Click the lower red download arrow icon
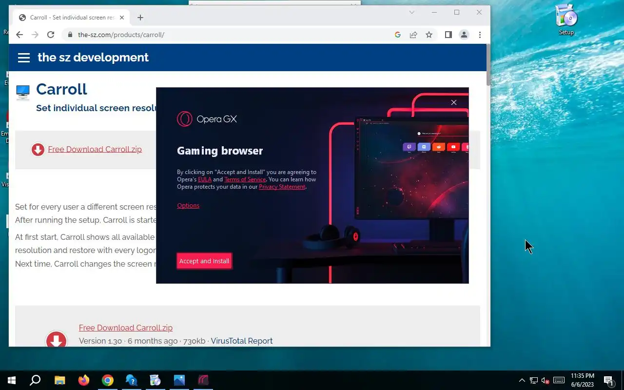Image resolution: width=624 pixels, height=390 pixels. click(56, 340)
